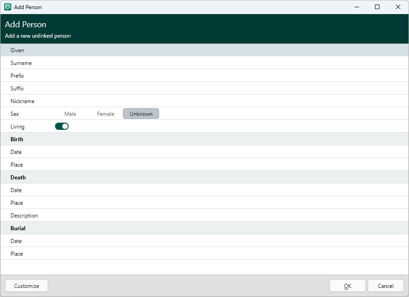Image resolution: width=409 pixels, height=297 pixels.
Task: Click the Death Place field
Action: pyautogui.click(x=204, y=203)
